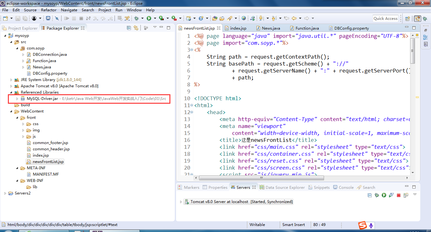The width and height of the screenshot is (431, 232).
Task: Click the green Run icon in the main toolbar
Action: (149, 18)
